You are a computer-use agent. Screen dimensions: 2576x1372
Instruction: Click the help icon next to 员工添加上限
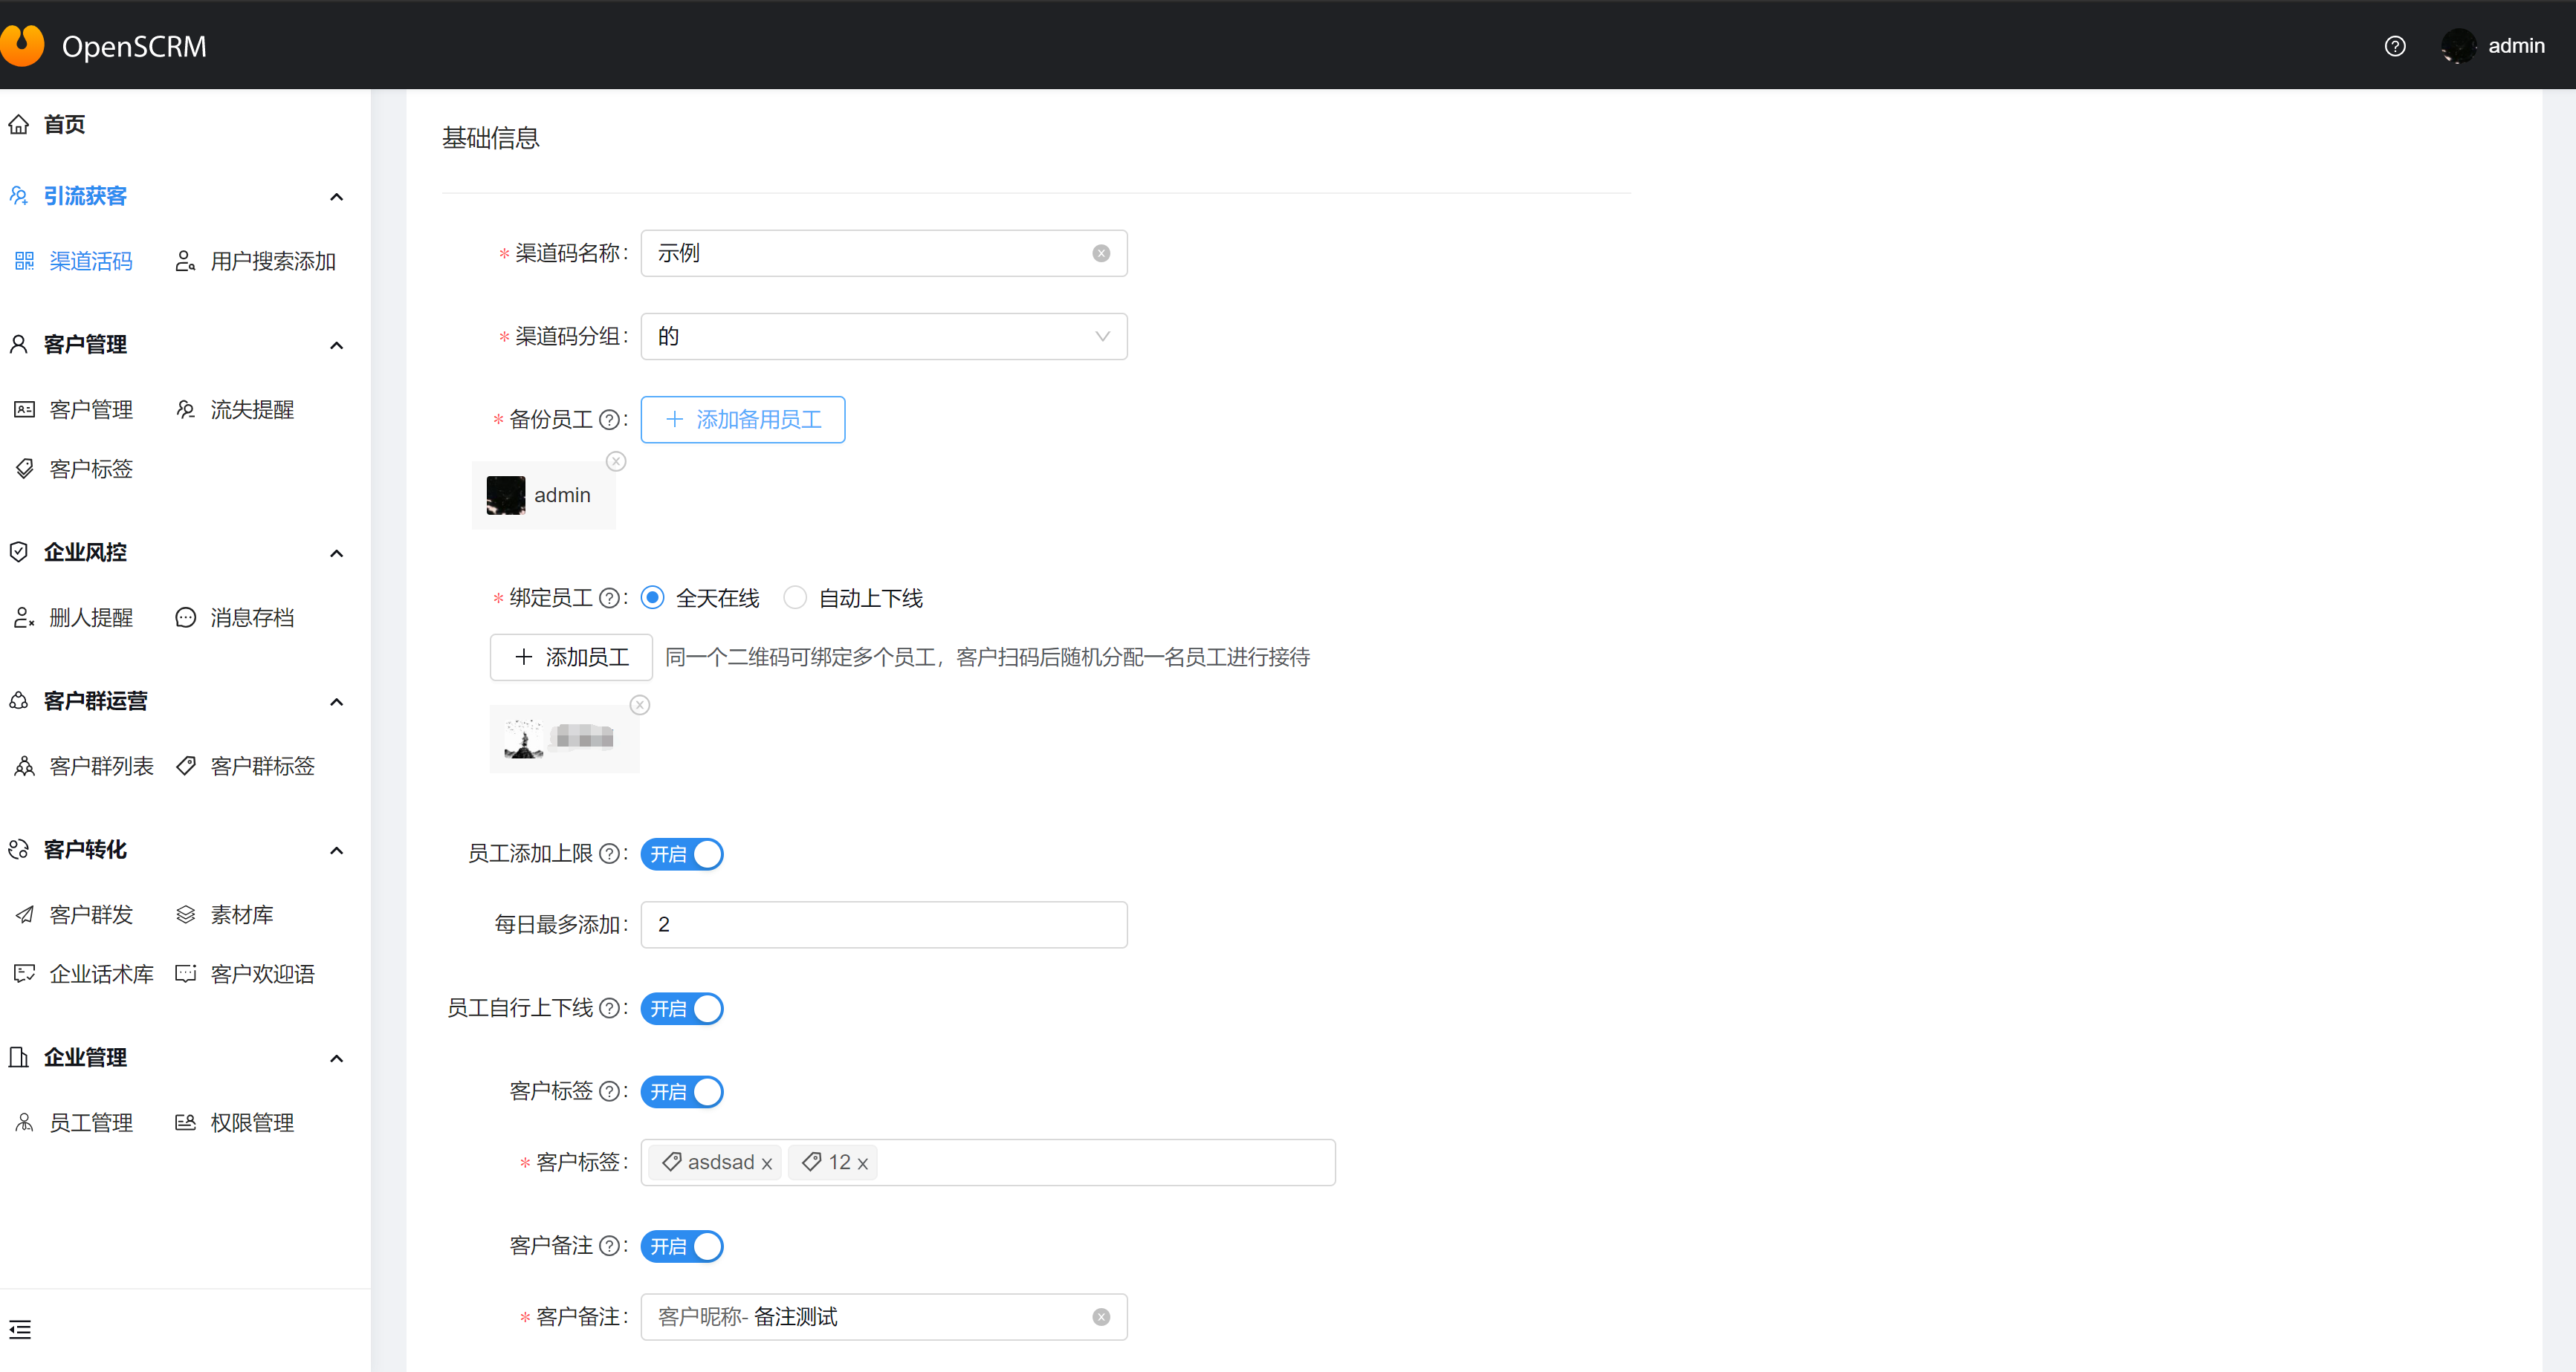608,854
